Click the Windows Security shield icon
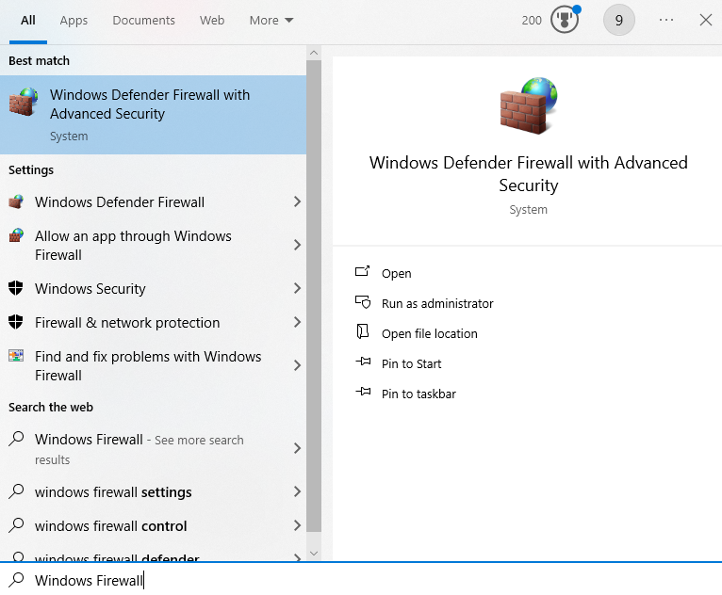The image size is (722, 595). tap(16, 288)
